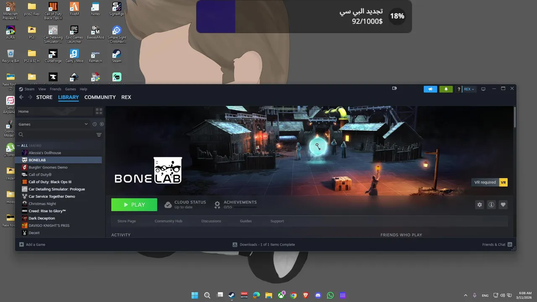Go back with the Steam back arrow

(21, 97)
